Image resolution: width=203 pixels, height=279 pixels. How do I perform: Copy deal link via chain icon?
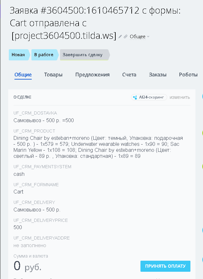126,37
